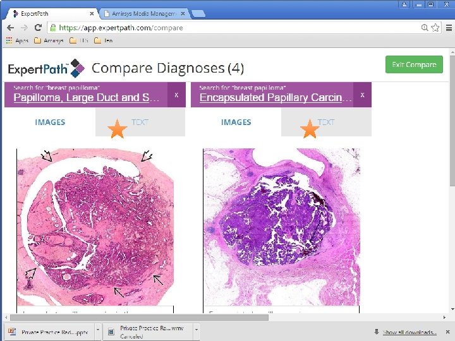
Task: Click the Exit Compare button
Action: (x=414, y=64)
